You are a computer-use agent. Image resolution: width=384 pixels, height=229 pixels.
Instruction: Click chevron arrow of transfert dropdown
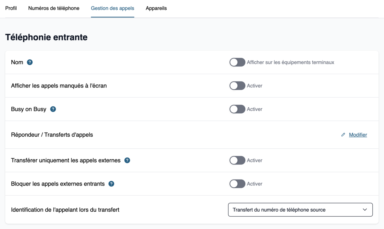pyautogui.click(x=365, y=210)
